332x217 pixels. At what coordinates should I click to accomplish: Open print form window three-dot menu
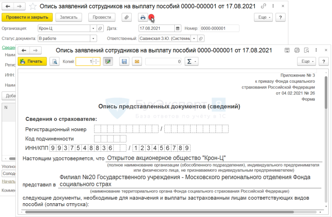point(316,50)
